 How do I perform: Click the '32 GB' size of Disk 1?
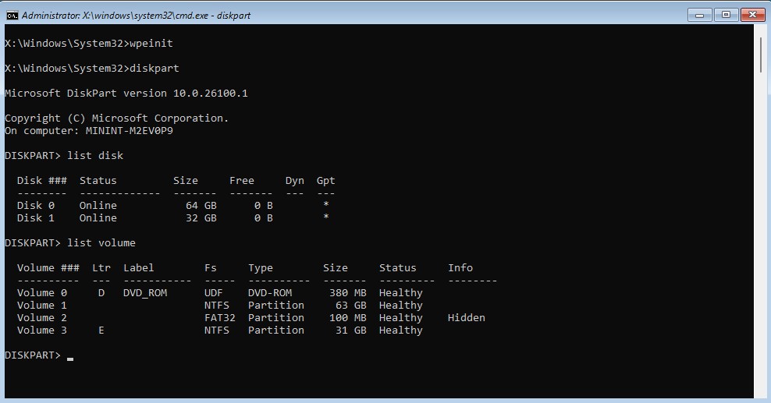click(201, 218)
